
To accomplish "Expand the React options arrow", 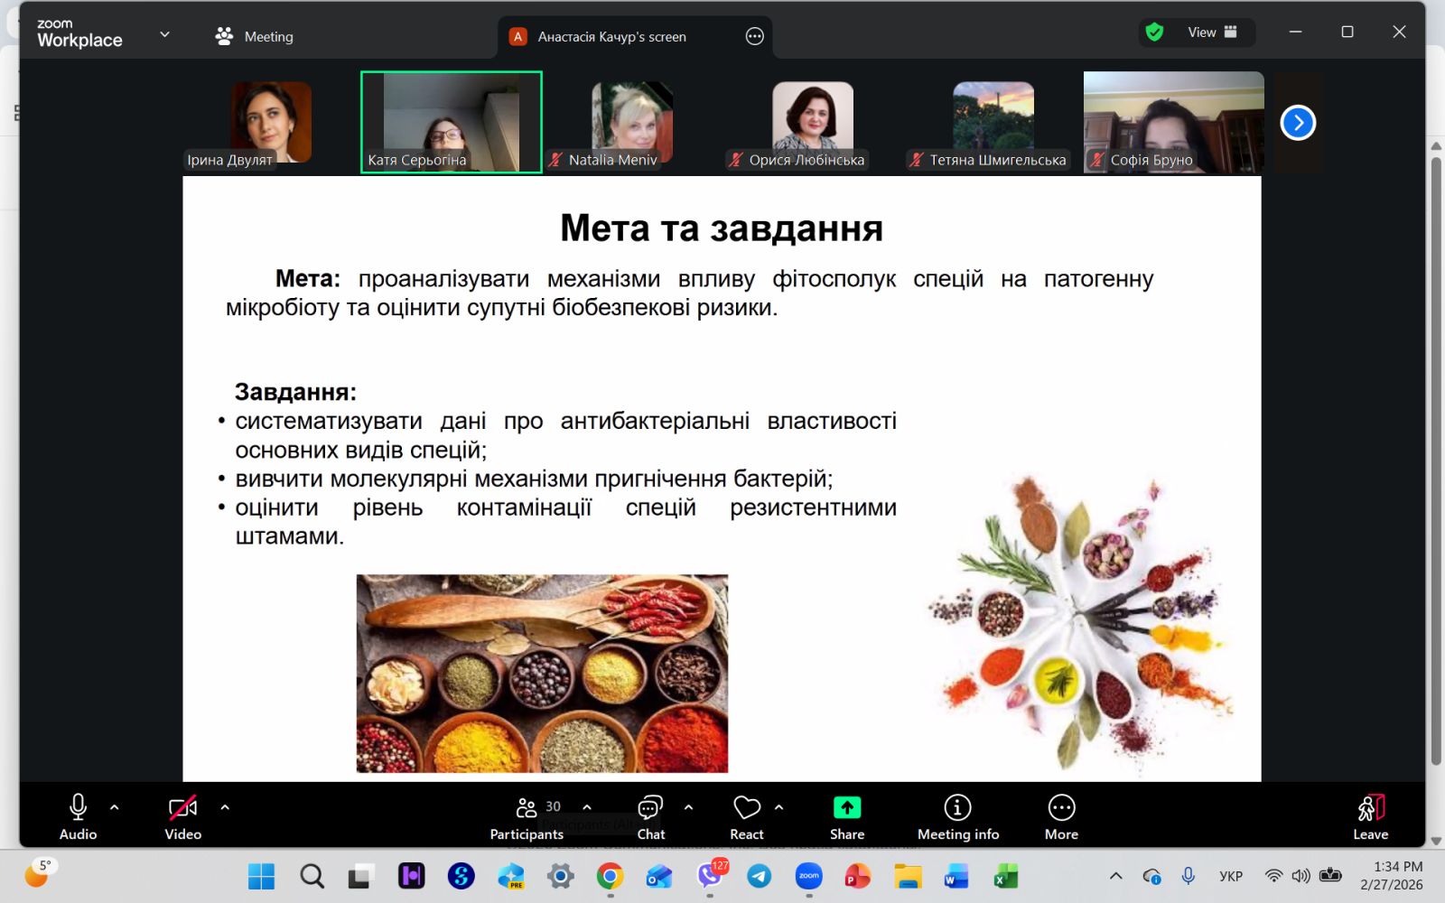I will (779, 807).
